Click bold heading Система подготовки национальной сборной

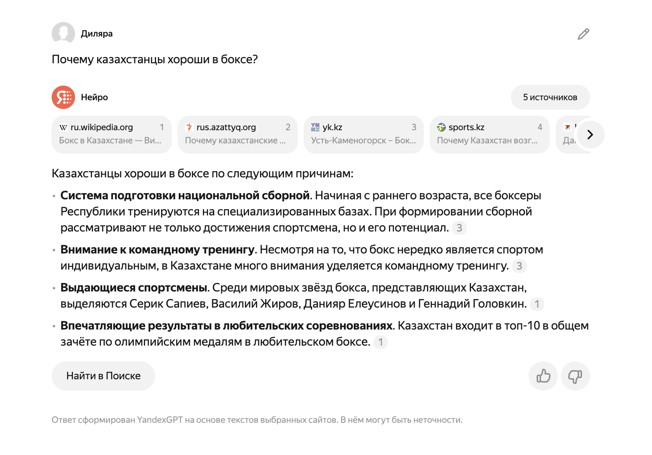coord(185,196)
